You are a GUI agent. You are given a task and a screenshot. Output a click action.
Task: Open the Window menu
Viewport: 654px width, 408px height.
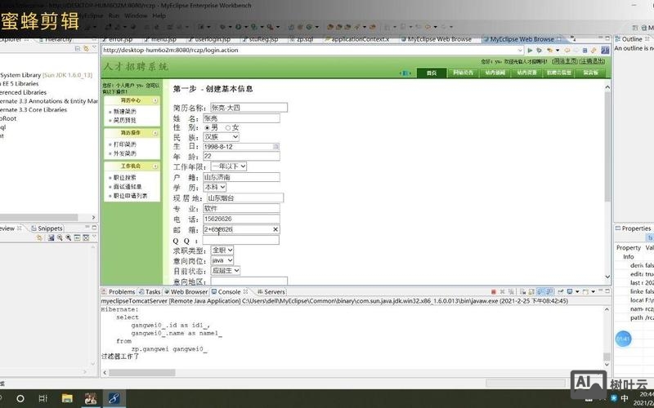[x=136, y=16]
